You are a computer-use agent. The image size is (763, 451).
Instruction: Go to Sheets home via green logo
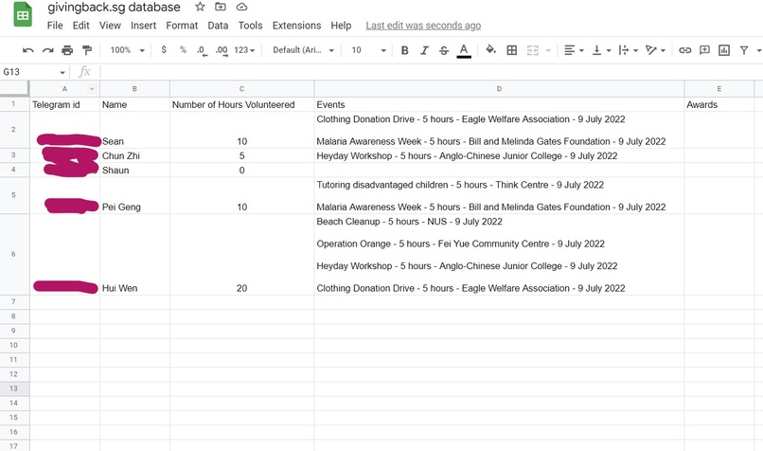23,14
